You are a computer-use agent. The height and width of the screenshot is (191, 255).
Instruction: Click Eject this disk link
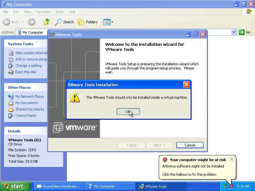pyautogui.click(x=26, y=72)
